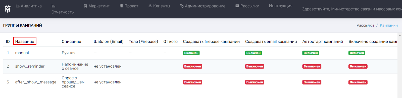
Task: Select the manual campaign group name
Action: [x=22, y=53]
